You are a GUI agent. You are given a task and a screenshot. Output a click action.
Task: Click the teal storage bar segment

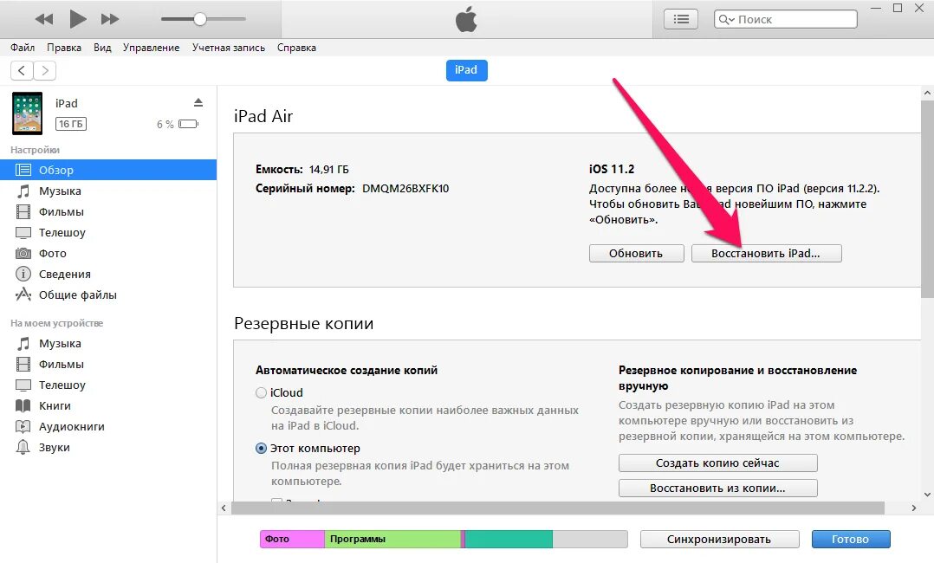[x=509, y=539]
